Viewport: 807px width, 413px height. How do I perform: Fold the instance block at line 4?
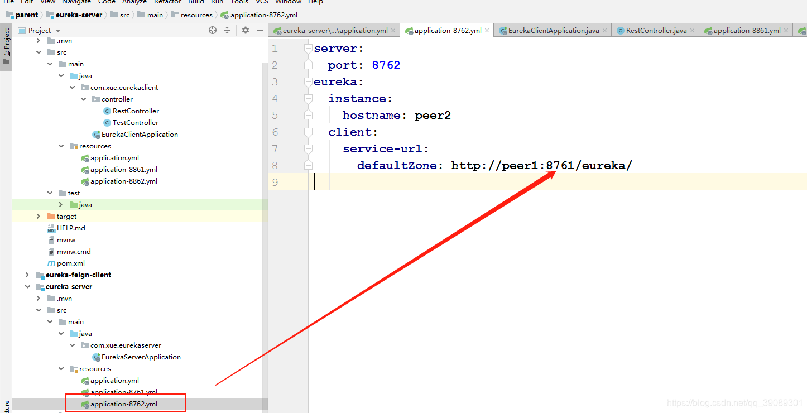[x=308, y=99]
